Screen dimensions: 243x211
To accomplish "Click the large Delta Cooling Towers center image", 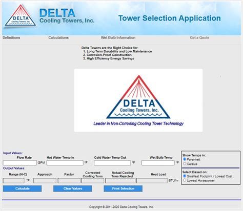I will click(138, 100).
